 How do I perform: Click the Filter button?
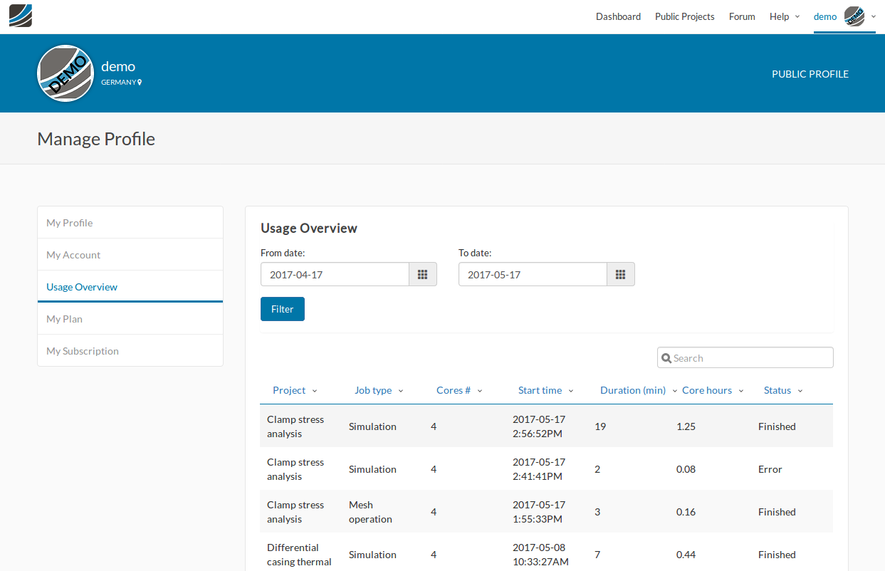(x=283, y=309)
